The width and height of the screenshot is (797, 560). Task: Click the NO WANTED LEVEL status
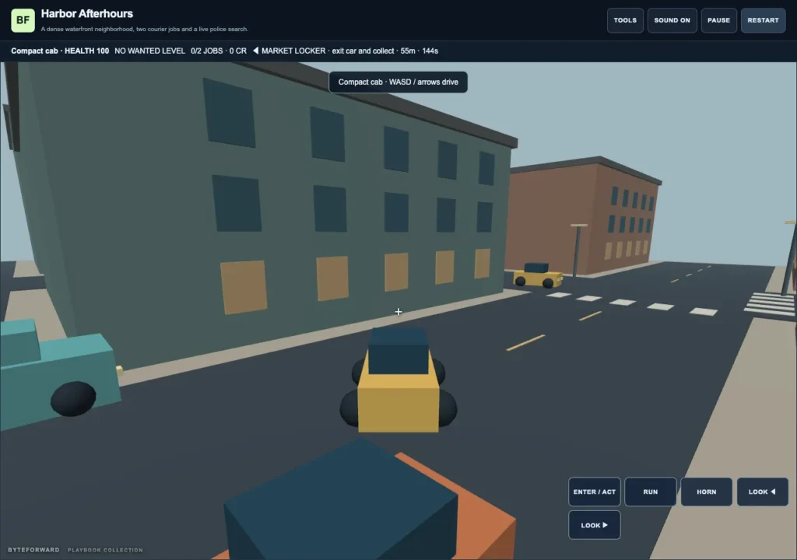pos(150,51)
